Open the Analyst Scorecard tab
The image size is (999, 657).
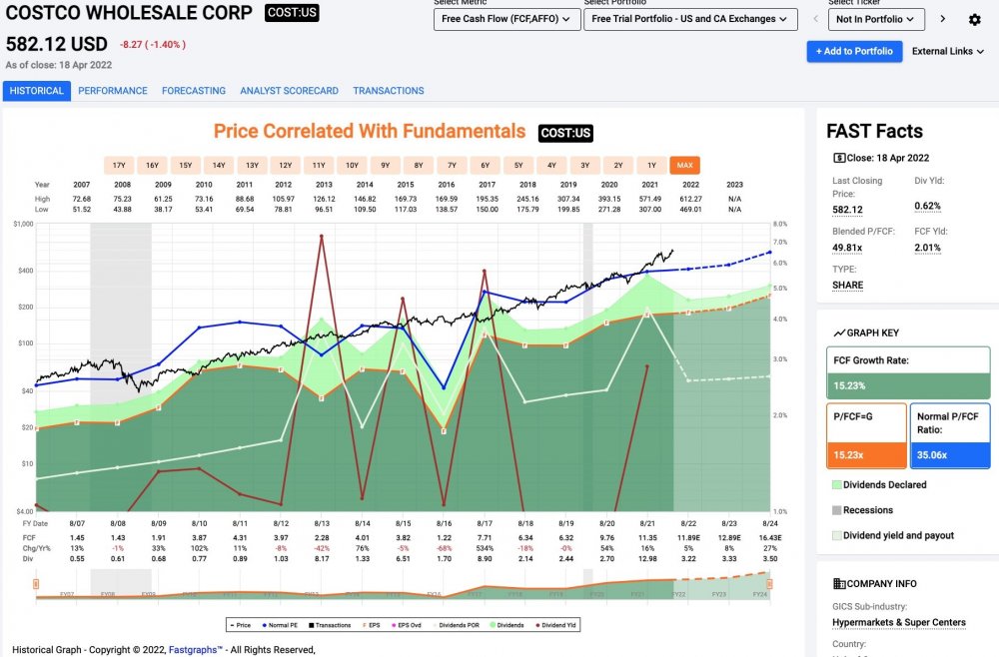tap(289, 91)
